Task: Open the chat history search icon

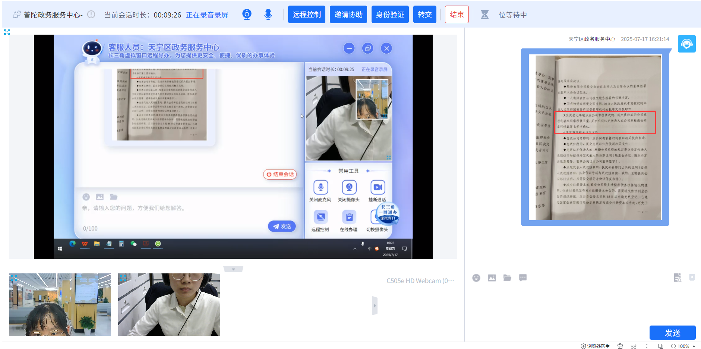Action: [x=677, y=278]
